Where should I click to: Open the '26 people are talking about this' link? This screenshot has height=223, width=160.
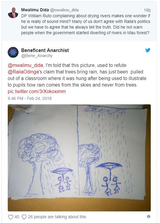coord(57,217)
